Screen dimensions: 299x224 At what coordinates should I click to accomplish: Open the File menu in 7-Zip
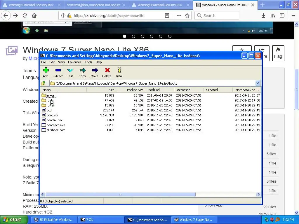tap(44, 62)
